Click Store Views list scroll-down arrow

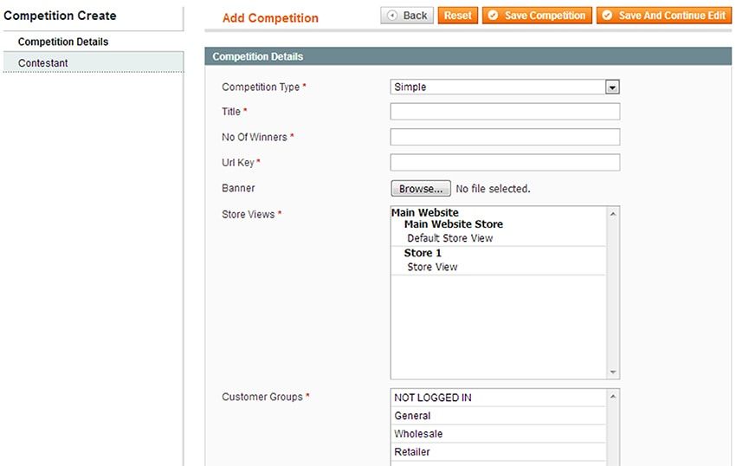tap(614, 372)
